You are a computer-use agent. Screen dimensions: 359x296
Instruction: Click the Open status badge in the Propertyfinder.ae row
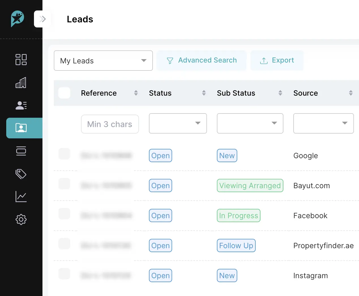pos(161,246)
